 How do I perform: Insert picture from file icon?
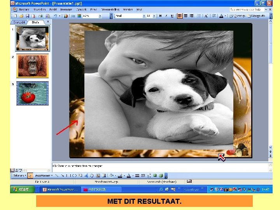104,175
